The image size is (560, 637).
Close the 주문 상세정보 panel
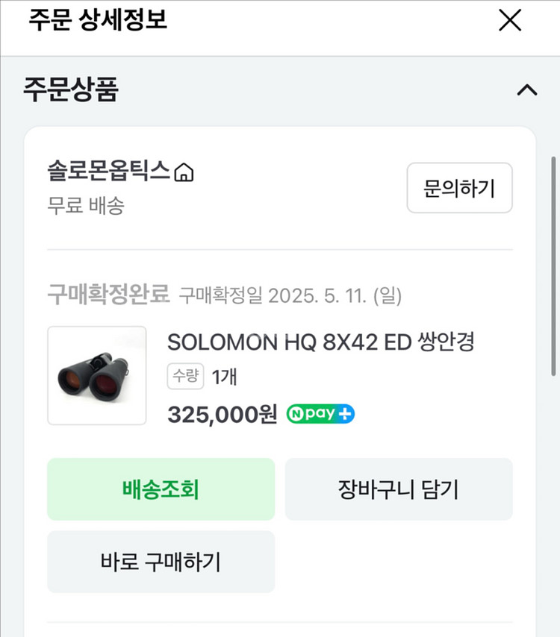point(510,21)
